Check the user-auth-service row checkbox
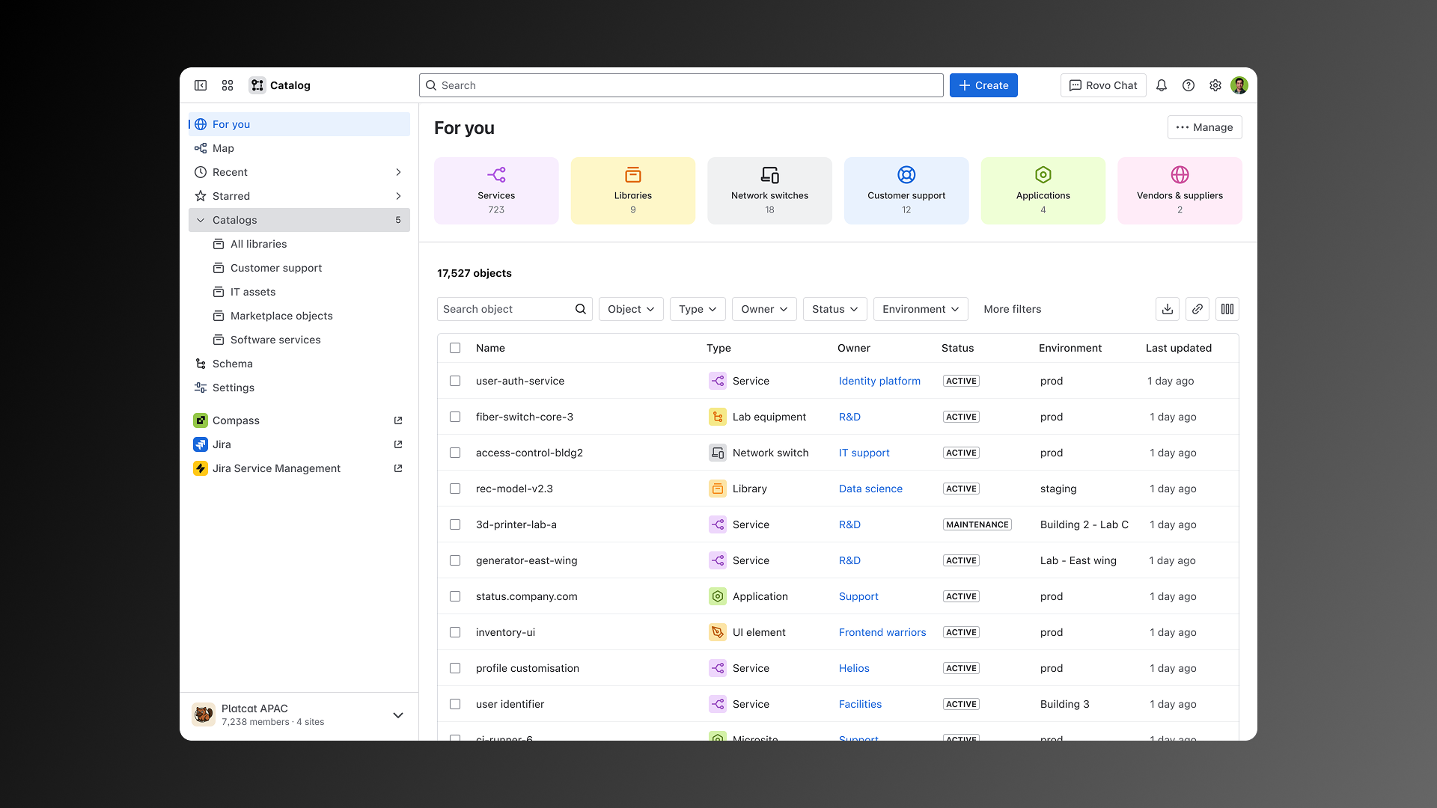Viewport: 1437px width, 808px height. pyautogui.click(x=455, y=381)
